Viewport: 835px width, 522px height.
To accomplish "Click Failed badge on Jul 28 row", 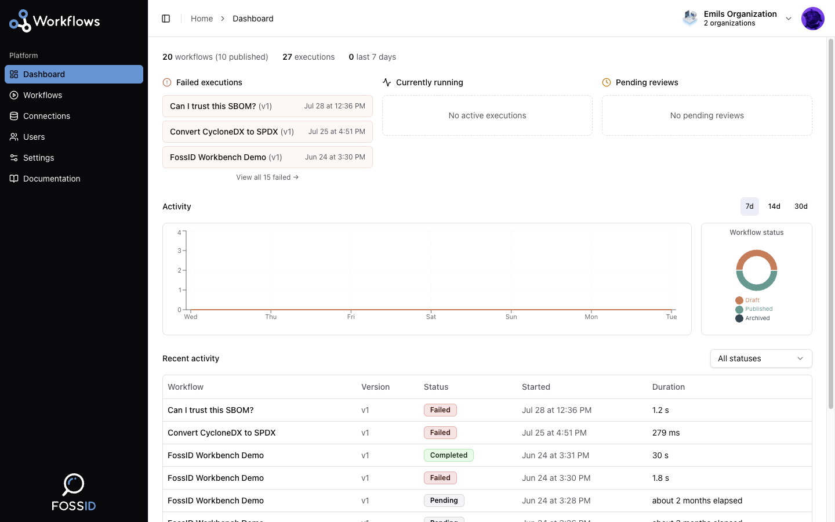I will 440,410.
